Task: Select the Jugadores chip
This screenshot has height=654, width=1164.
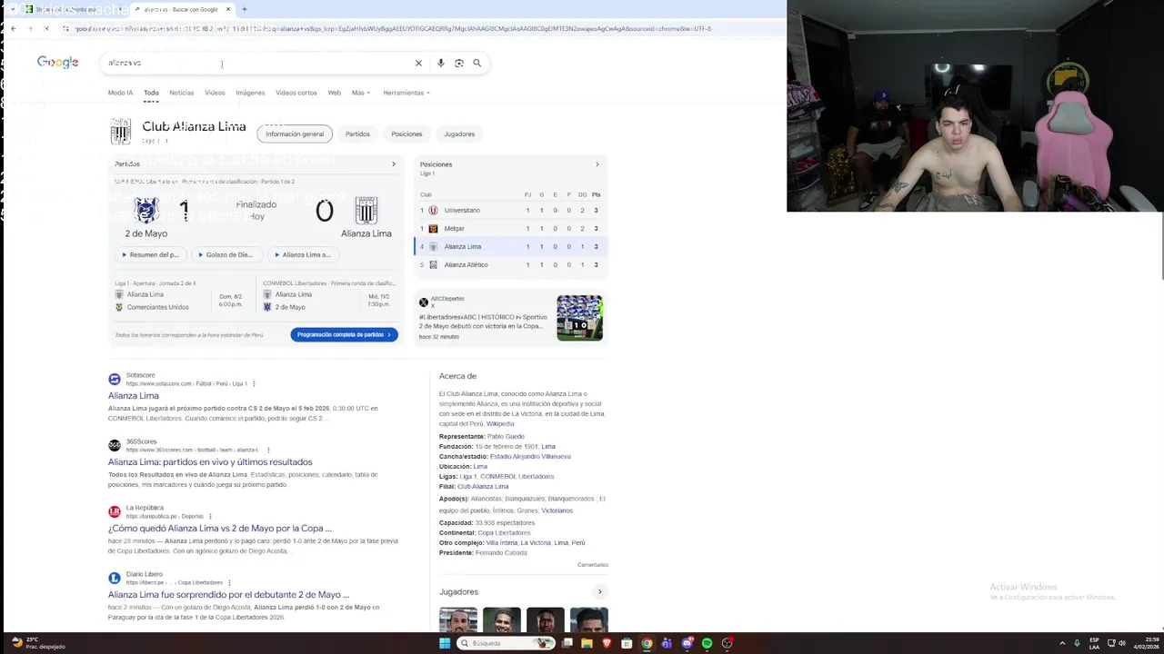Action: (459, 134)
